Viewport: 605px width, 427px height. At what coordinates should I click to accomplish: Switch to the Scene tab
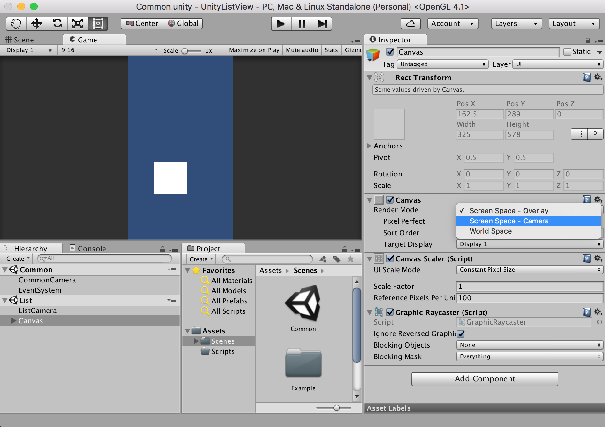click(20, 40)
